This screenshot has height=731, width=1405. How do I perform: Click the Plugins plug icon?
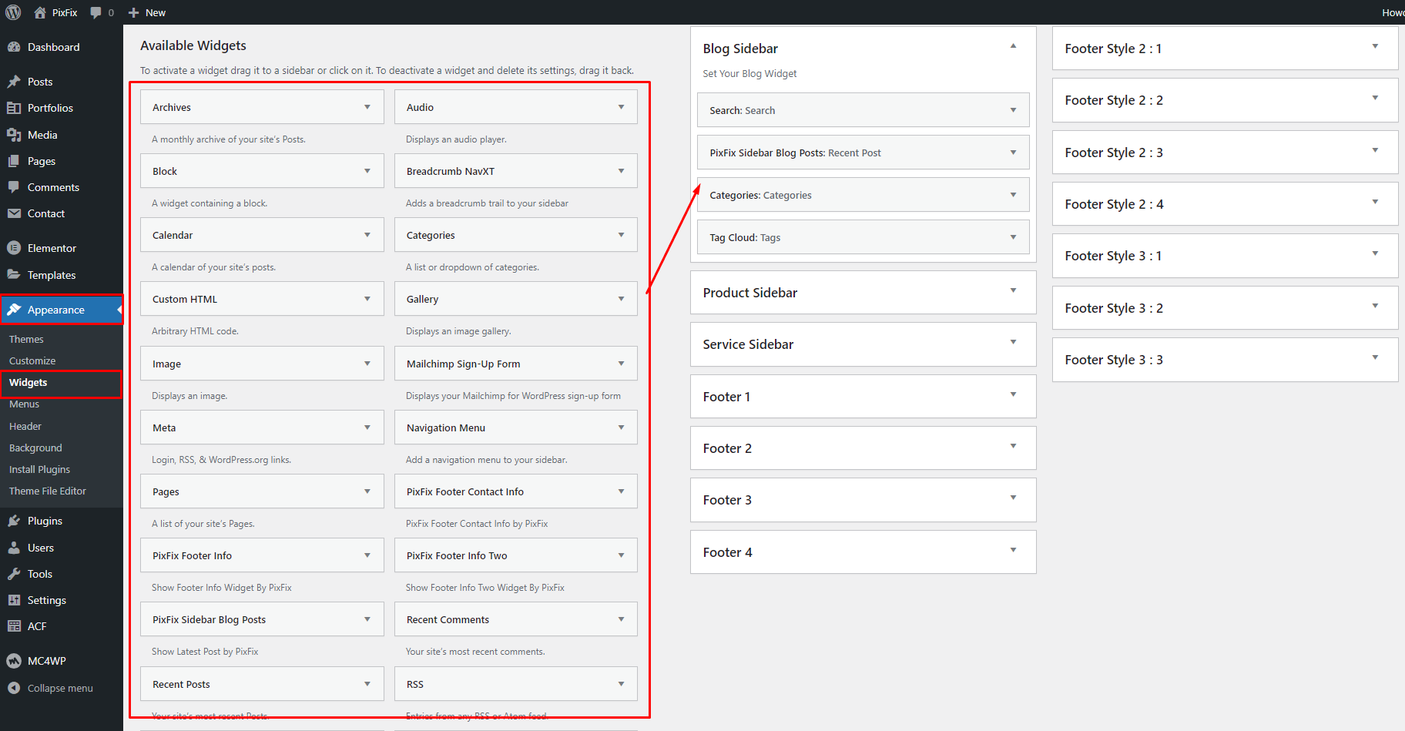tap(14, 521)
